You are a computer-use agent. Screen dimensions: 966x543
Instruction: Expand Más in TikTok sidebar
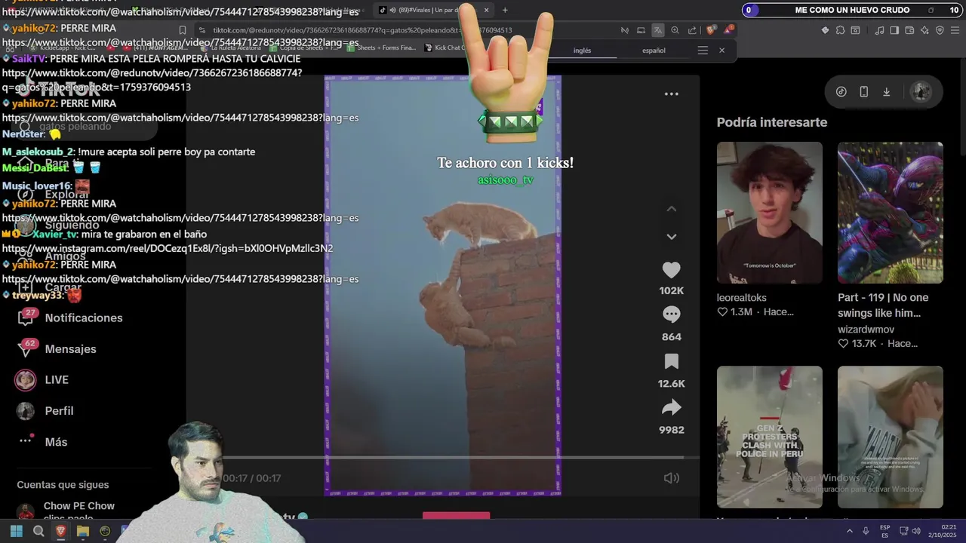click(x=42, y=442)
